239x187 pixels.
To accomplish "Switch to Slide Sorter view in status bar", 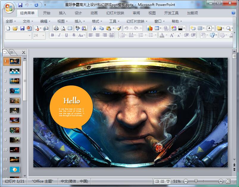I will [162, 181].
